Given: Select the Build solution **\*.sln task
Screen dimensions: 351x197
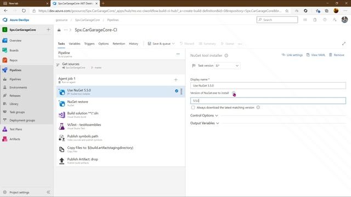Looking at the screenshot, I should (x=121, y=114).
